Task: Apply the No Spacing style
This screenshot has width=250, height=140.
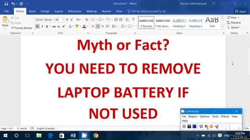Action: click(163, 23)
